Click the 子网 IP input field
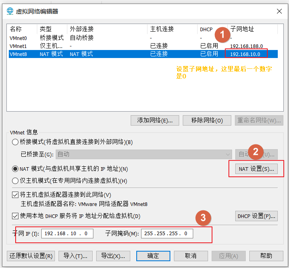Screen dimensions: 289x268 click(x=67, y=234)
